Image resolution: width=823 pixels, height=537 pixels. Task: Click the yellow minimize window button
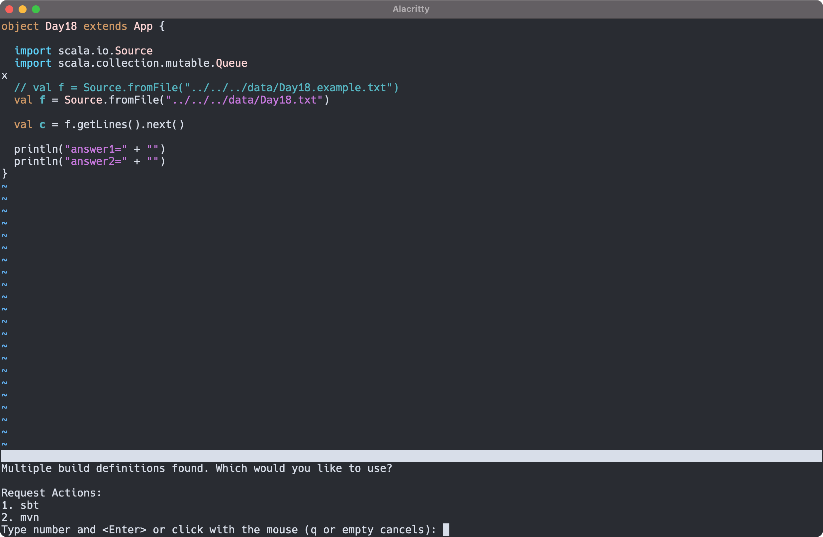[x=23, y=9]
